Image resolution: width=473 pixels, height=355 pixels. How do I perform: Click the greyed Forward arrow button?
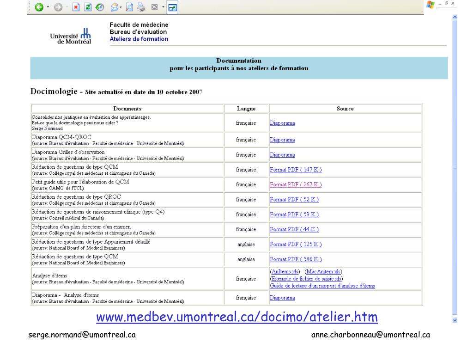pyautogui.click(x=58, y=7)
